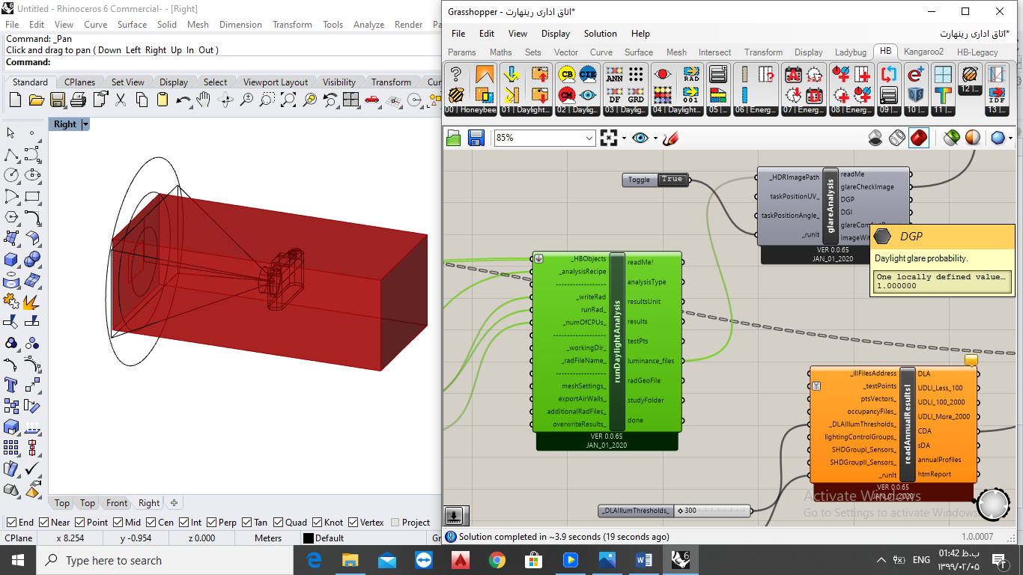Click the Grasshopper Save document icon
This screenshot has width=1023, height=575.
click(476, 138)
